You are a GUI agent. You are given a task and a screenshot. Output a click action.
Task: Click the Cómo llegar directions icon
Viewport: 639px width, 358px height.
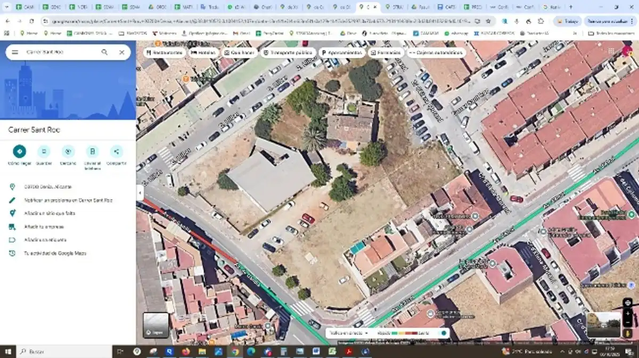pos(19,151)
